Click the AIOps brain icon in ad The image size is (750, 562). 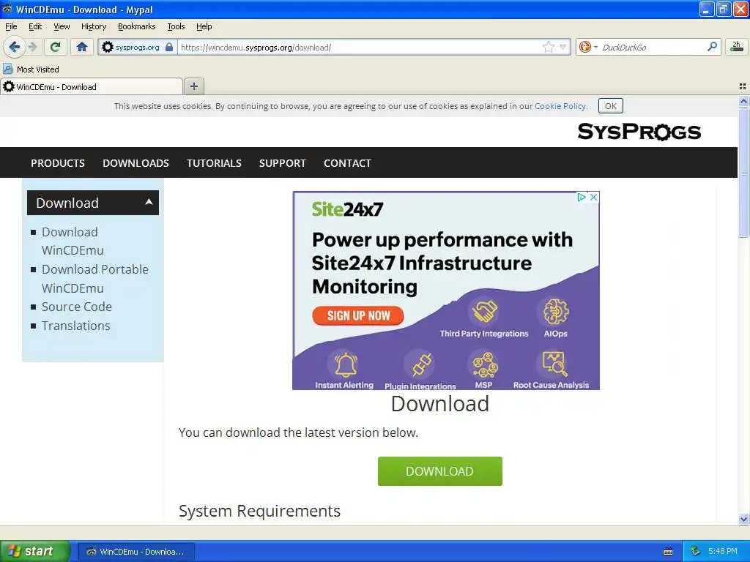[x=555, y=310]
